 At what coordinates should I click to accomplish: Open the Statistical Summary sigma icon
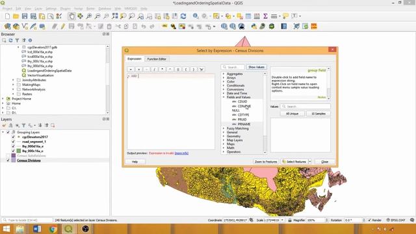click(x=265, y=16)
